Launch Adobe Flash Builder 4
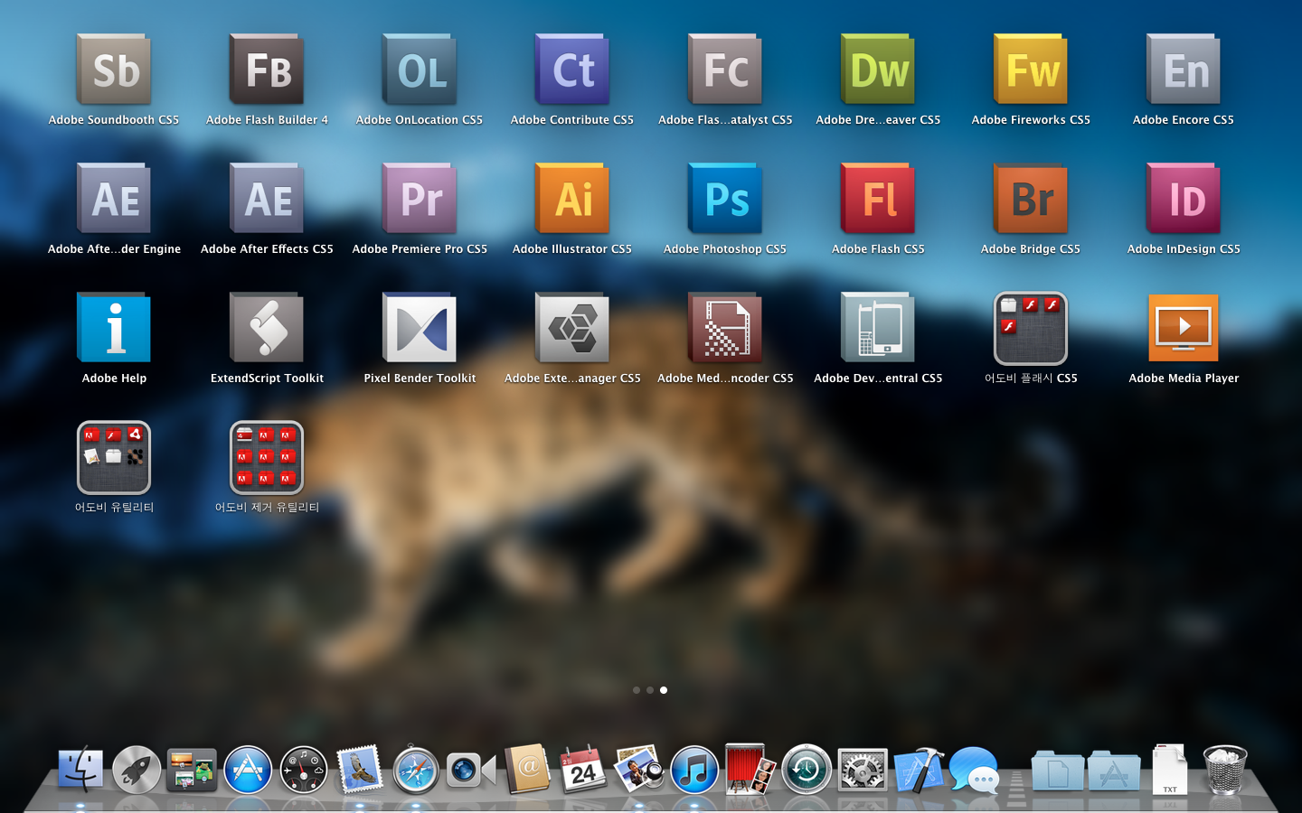1302x813 pixels. (x=267, y=70)
